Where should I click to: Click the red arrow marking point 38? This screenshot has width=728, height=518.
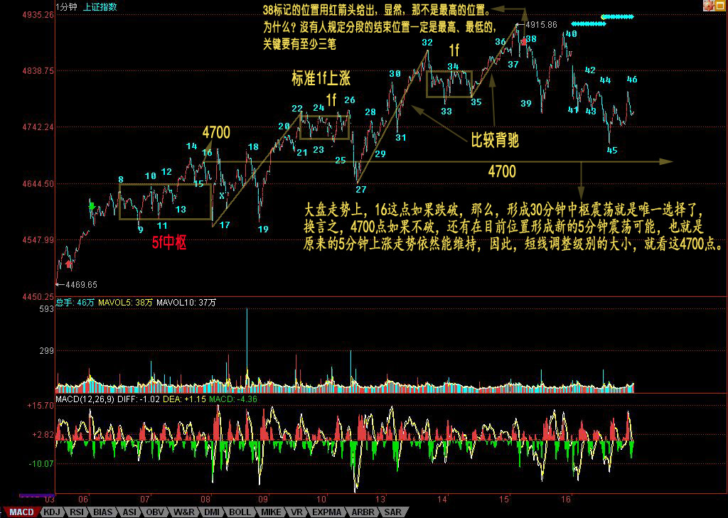click(523, 41)
